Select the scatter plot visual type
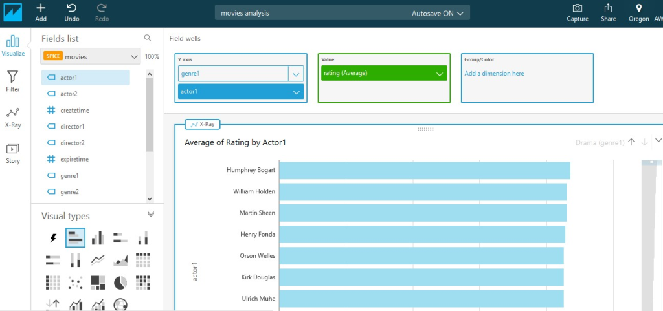 click(75, 283)
